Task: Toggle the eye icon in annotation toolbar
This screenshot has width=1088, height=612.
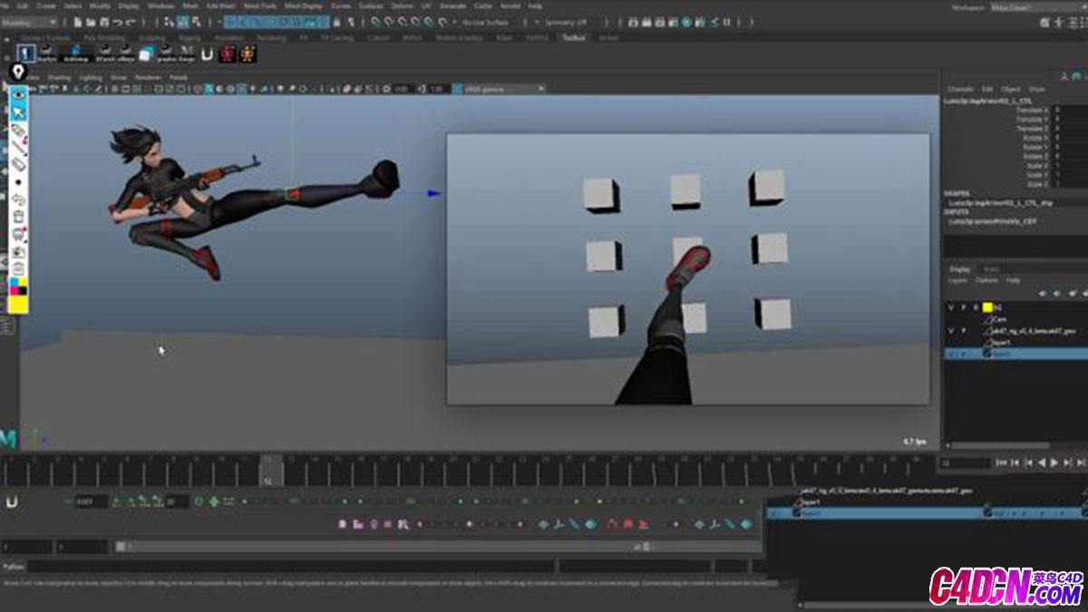Action: click(x=18, y=93)
